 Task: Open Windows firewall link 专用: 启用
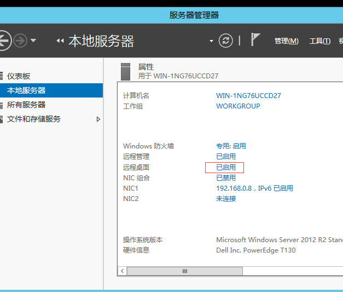pyautogui.click(x=231, y=146)
